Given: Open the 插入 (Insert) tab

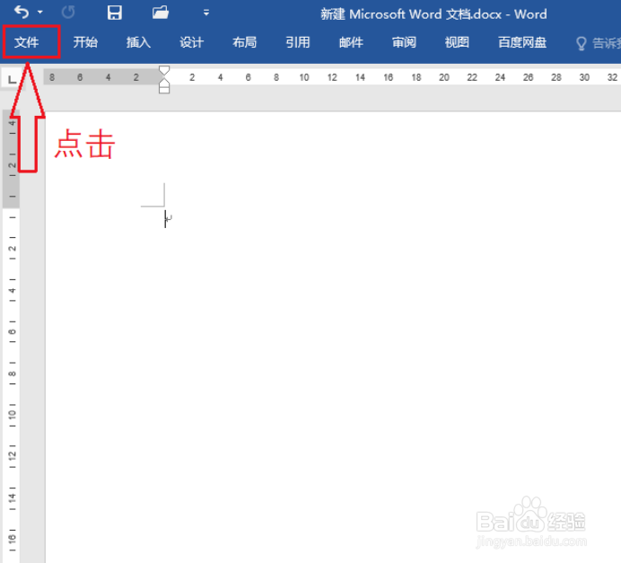Looking at the screenshot, I should 138,42.
